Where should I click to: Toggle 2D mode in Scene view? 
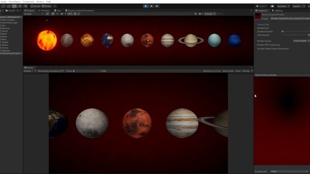(47, 14)
